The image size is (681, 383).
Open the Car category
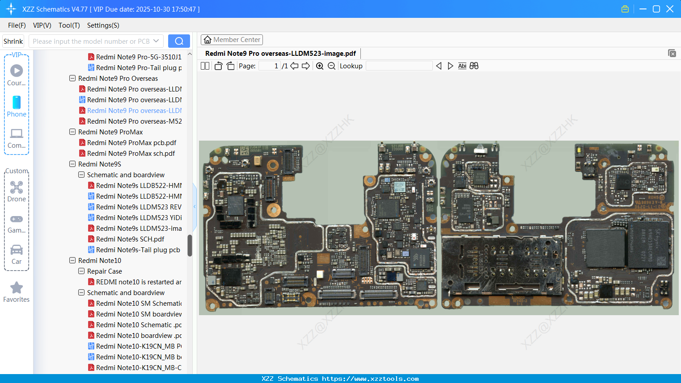[17, 254]
